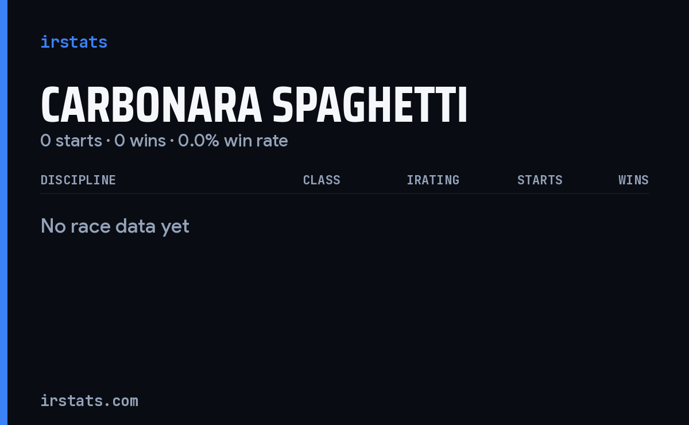Open the irstats.com footer link

[89, 401]
